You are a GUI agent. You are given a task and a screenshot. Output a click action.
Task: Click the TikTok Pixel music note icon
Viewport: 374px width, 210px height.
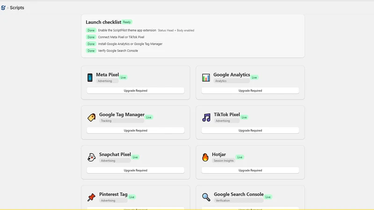206,118
